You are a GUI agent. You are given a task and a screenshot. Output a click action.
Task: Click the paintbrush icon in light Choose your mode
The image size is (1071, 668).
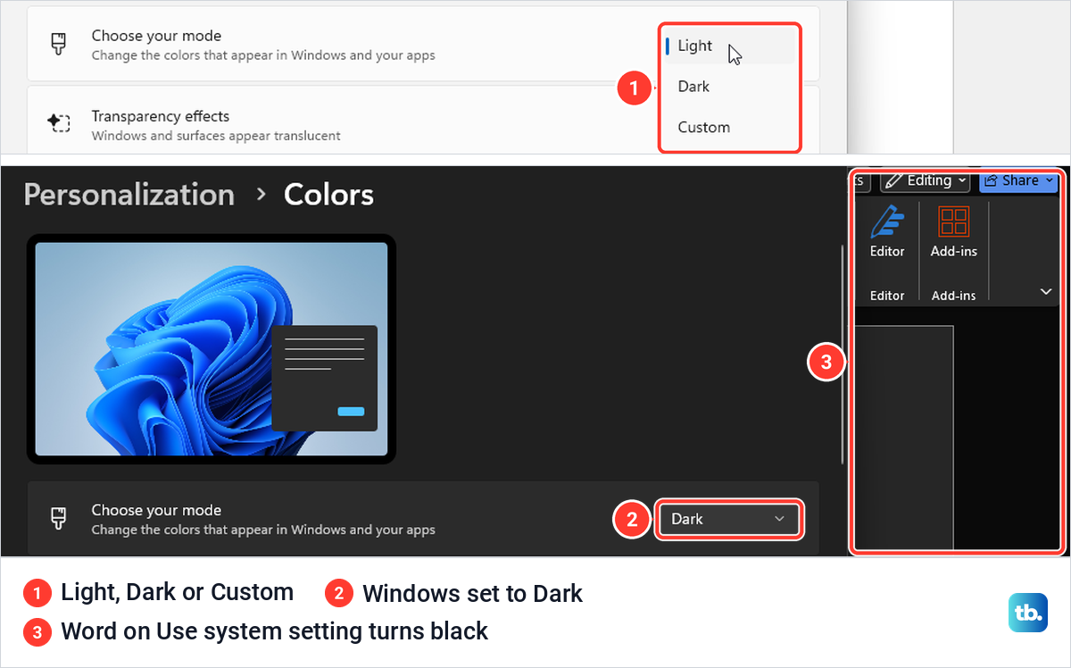pyautogui.click(x=59, y=45)
